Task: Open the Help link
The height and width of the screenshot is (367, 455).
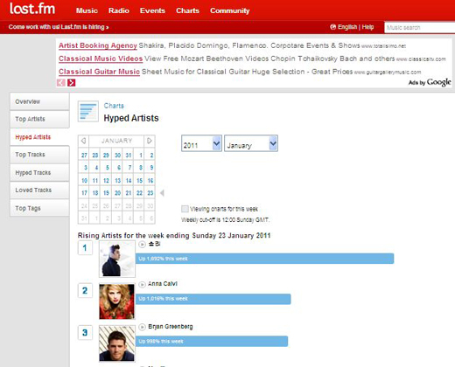Action: pyautogui.click(x=367, y=27)
